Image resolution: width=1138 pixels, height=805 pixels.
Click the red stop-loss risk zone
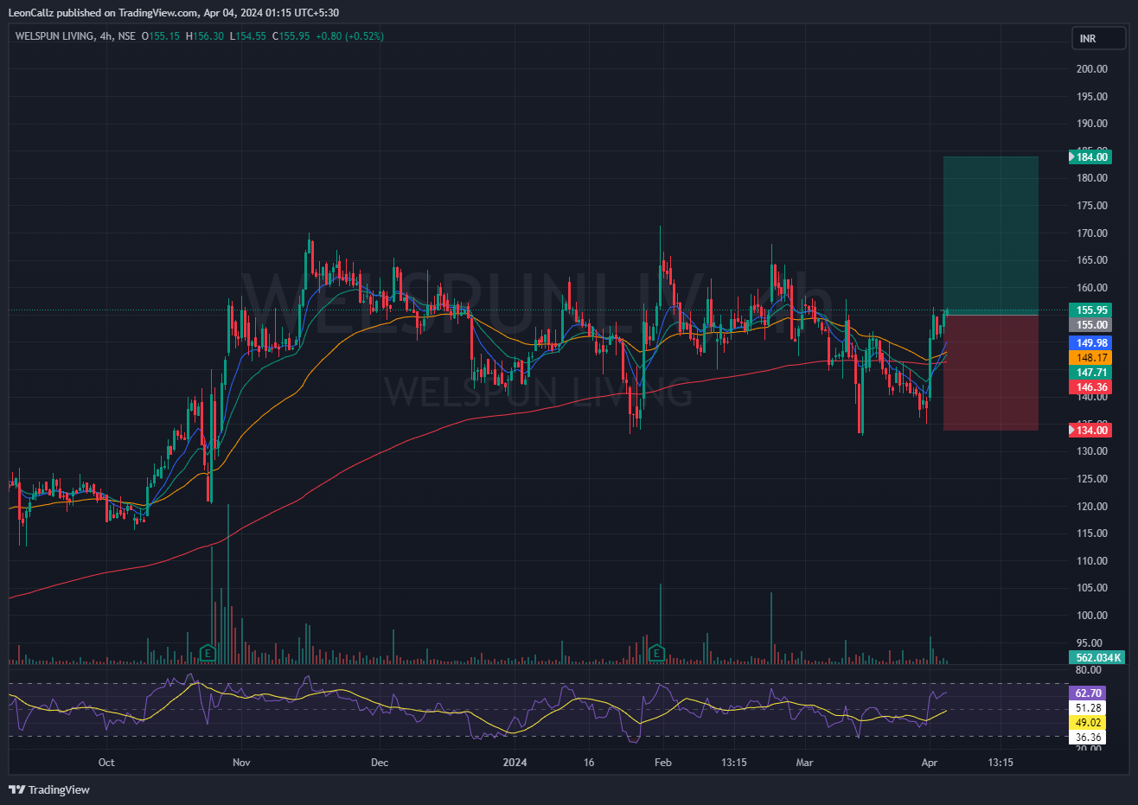990,373
